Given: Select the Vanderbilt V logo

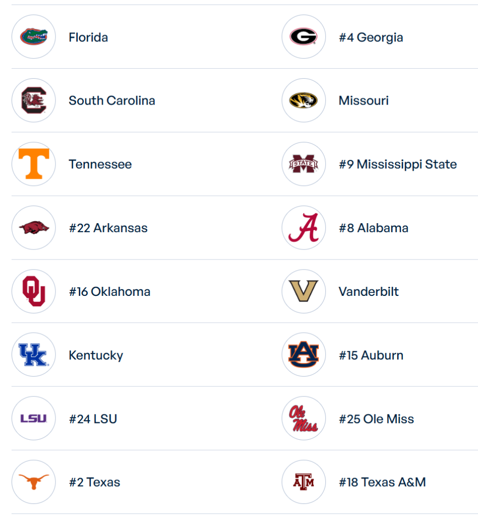Looking at the screenshot, I should (x=304, y=291).
